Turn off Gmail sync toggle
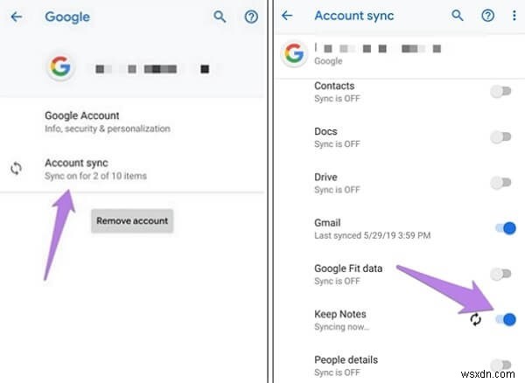This screenshot has width=525, height=383. point(506,228)
